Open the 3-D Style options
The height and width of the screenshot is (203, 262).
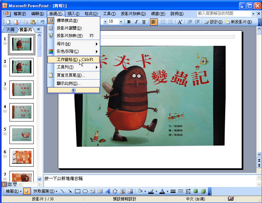pyautogui.click(x=203, y=191)
